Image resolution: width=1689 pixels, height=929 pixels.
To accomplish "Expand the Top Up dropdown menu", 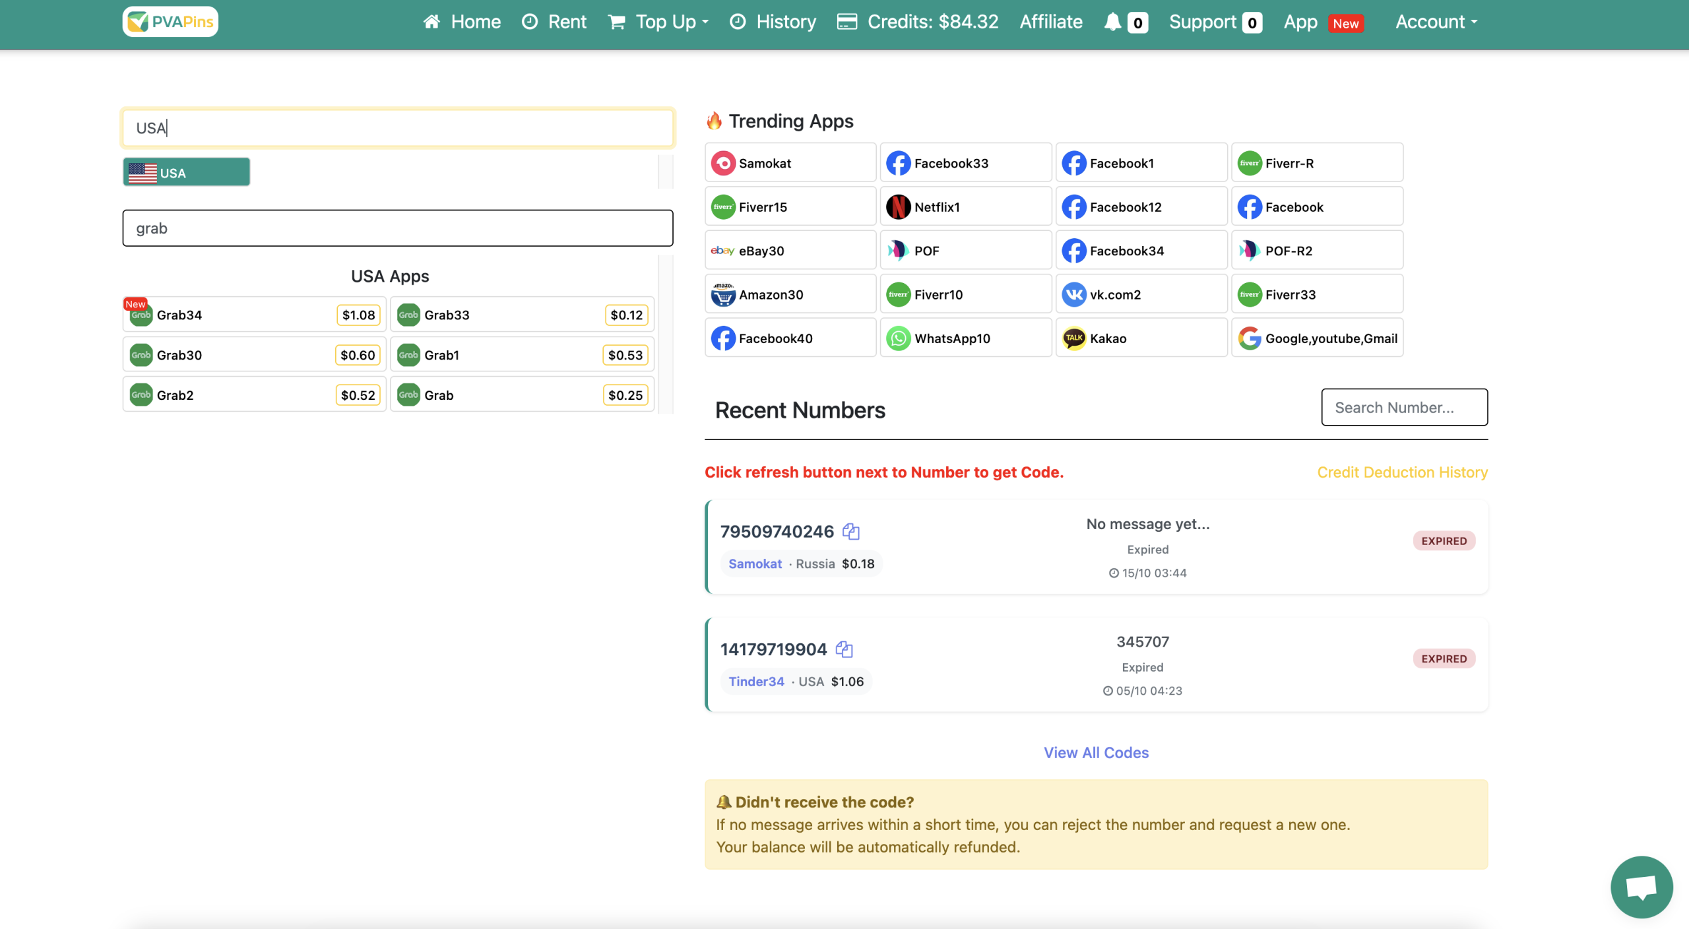I will (x=658, y=22).
